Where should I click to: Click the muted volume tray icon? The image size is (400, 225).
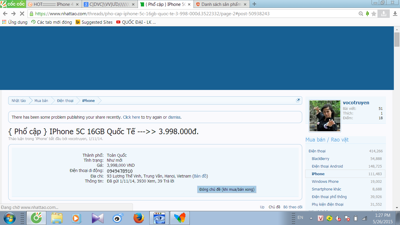click(x=338, y=218)
